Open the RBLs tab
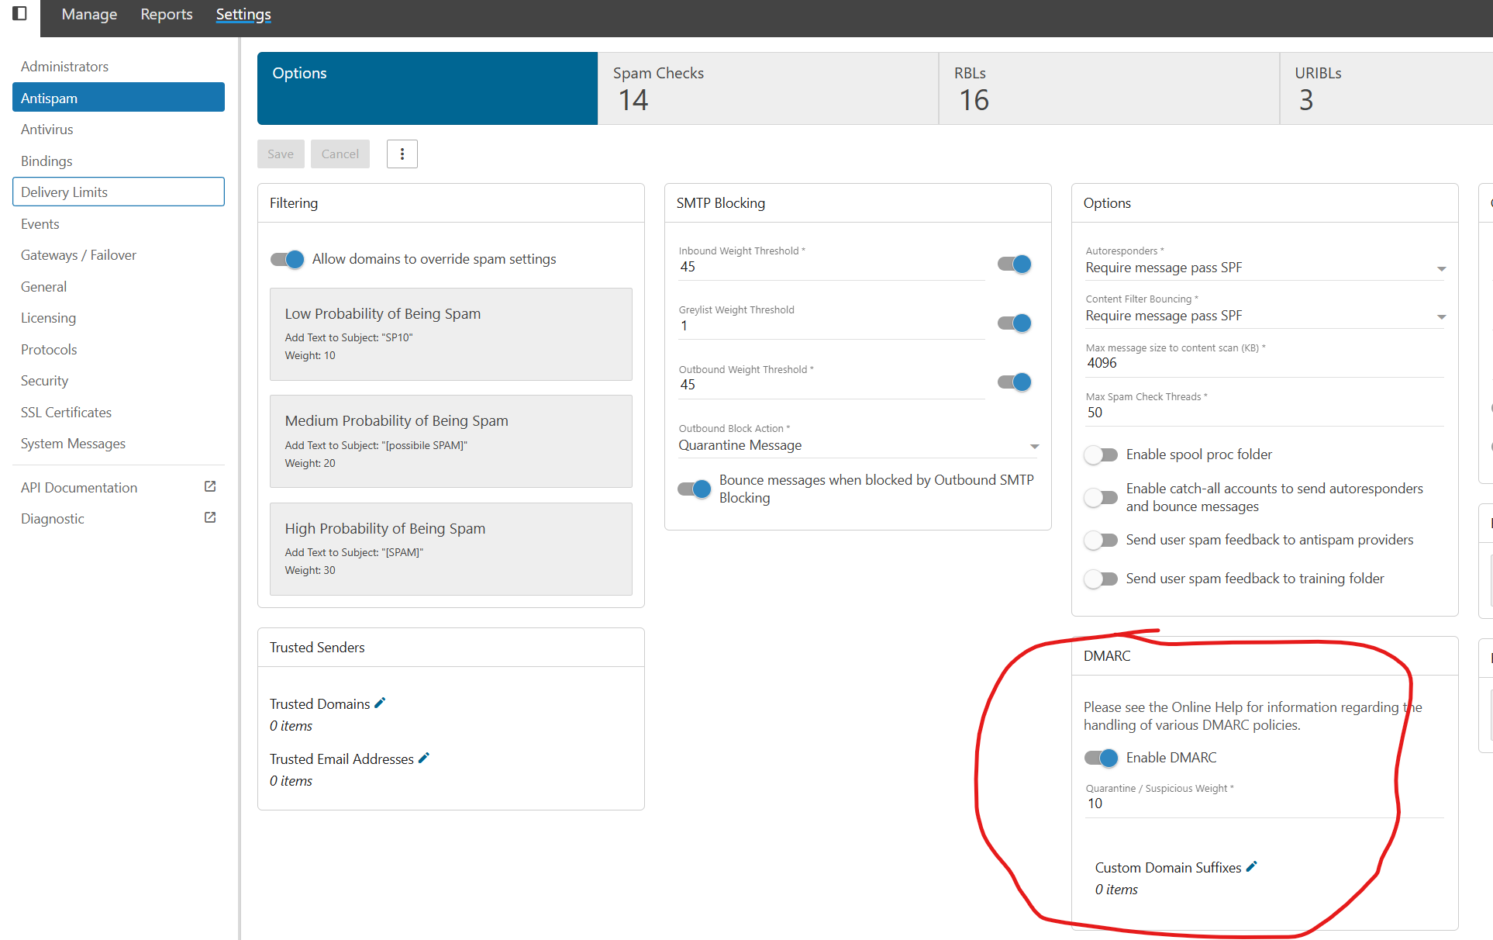This screenshot has width=1493, height=940. click(x=1109, y=88)
